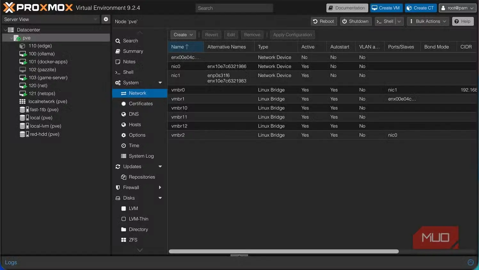
Task: Open the Directory menu item
Action: pyautogui.click(x=140, y=229)
